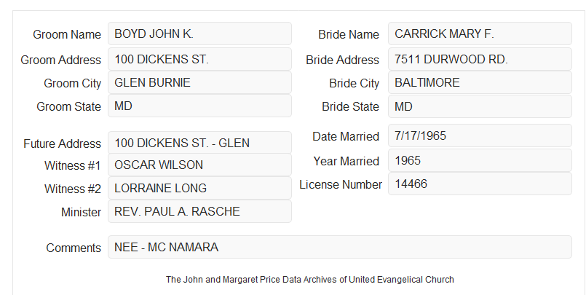The height and width of the screenshot is (295, 586).
Task: Click the Bride Name label
Action: 349,34
